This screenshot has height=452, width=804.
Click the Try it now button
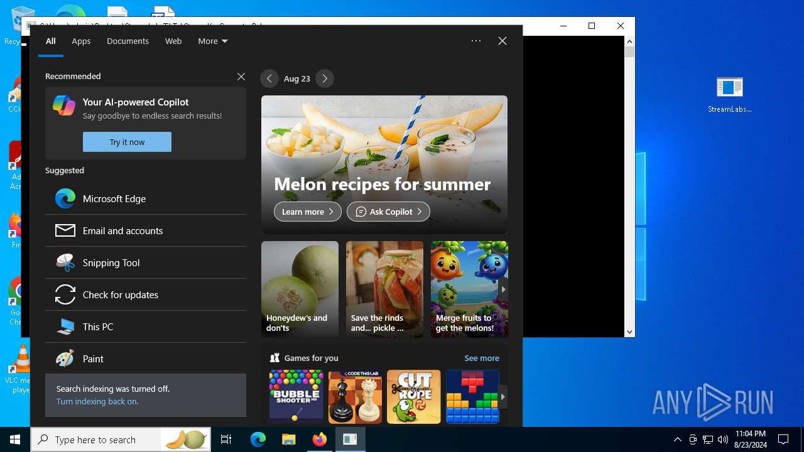click(x=127, y=142)
